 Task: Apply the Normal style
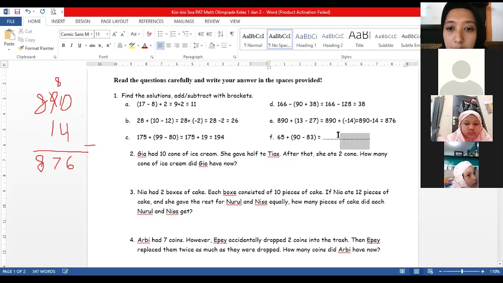click(x=253, y=40)
